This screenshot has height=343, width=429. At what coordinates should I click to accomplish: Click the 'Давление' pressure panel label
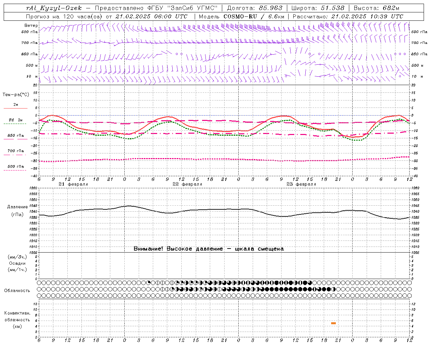17,207
